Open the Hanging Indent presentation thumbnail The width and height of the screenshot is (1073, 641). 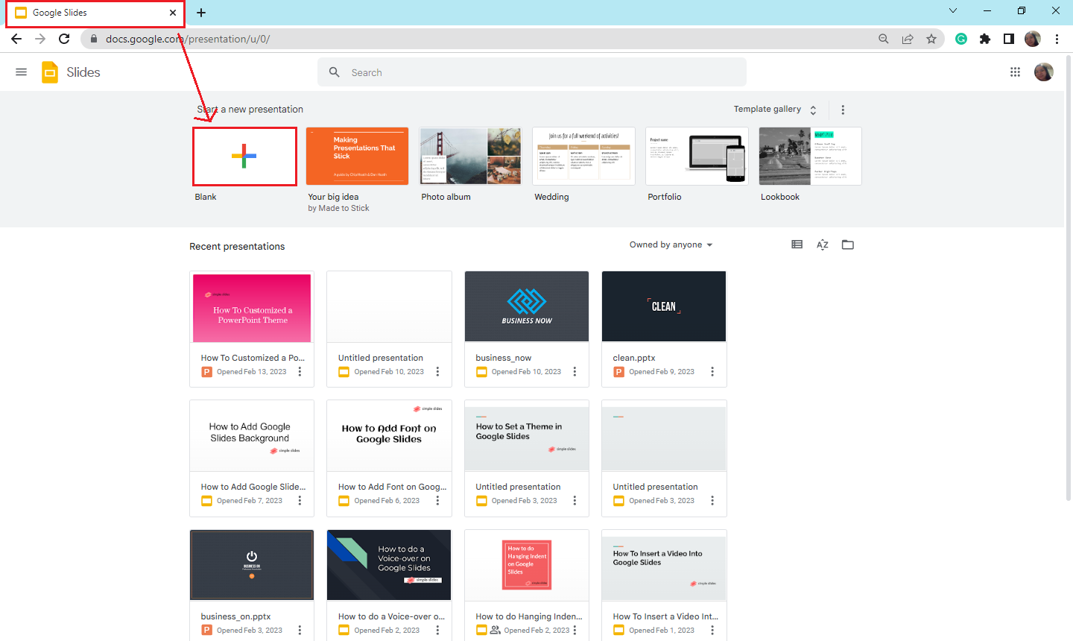tap(527, 565)
